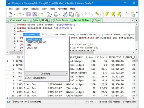Click the lightning bolt with number 1 icon
Viewport: 144px width, 108px height.
coord(119,14)
